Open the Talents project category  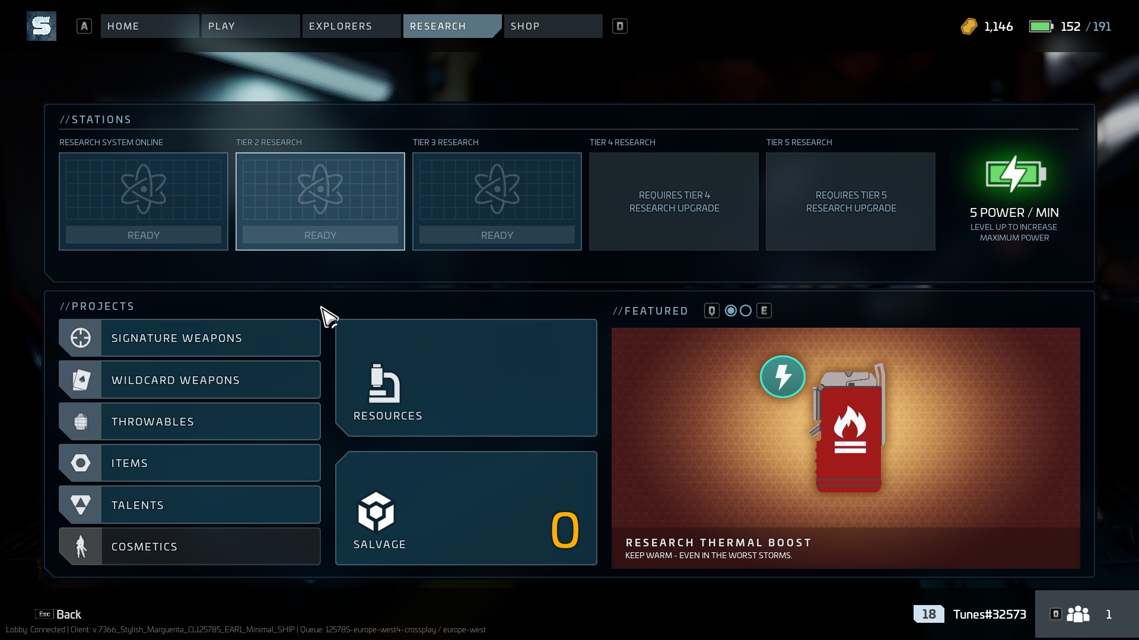[190, 505]
